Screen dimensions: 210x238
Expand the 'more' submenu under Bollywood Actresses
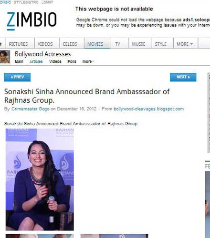[x=88, y=61]
